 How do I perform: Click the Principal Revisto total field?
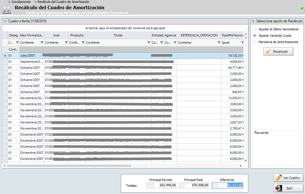point(161,185)
